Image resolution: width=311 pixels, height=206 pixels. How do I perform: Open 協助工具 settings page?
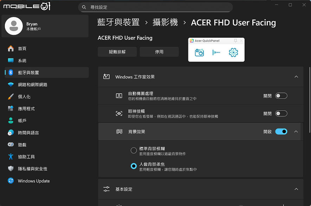(x=47, y=157)
